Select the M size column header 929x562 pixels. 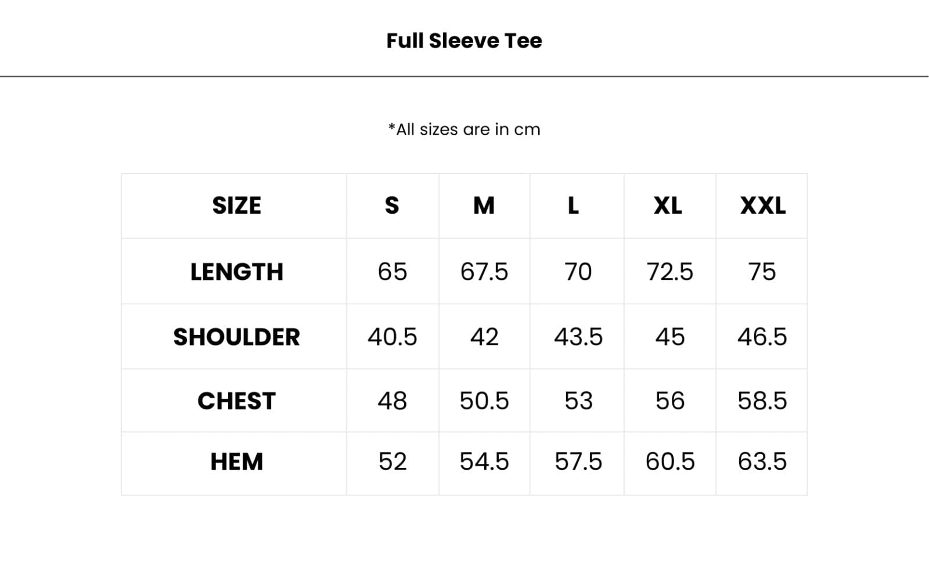click(484, 206)
